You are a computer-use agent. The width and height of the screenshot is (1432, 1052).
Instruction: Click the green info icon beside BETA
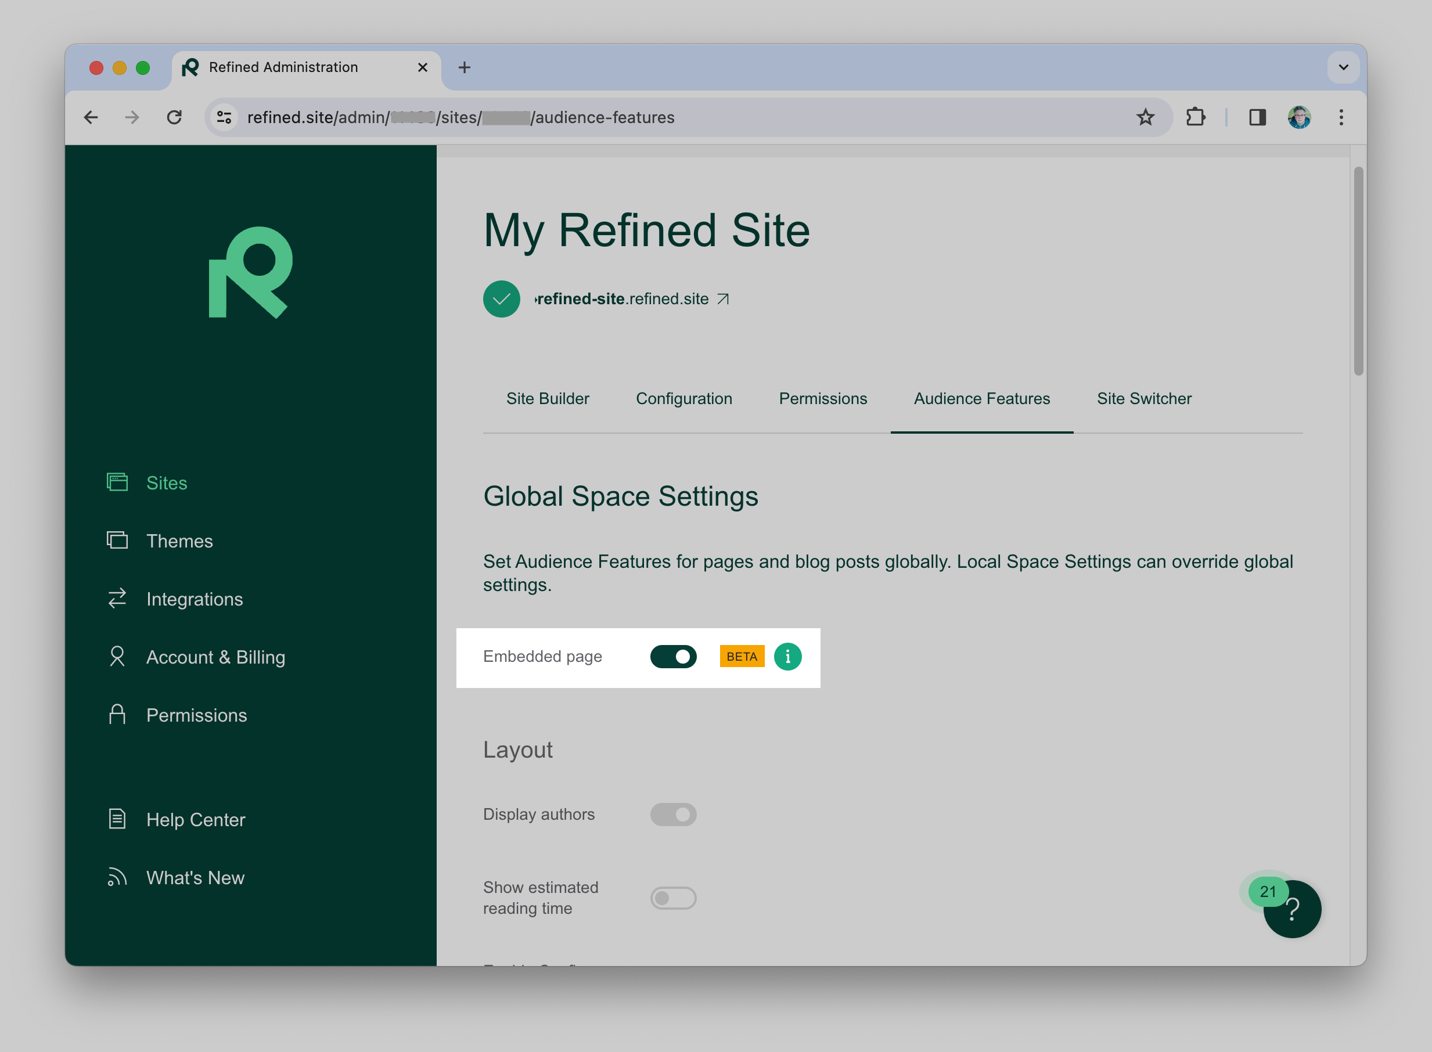pyautogui.click(x=787, y=657)
